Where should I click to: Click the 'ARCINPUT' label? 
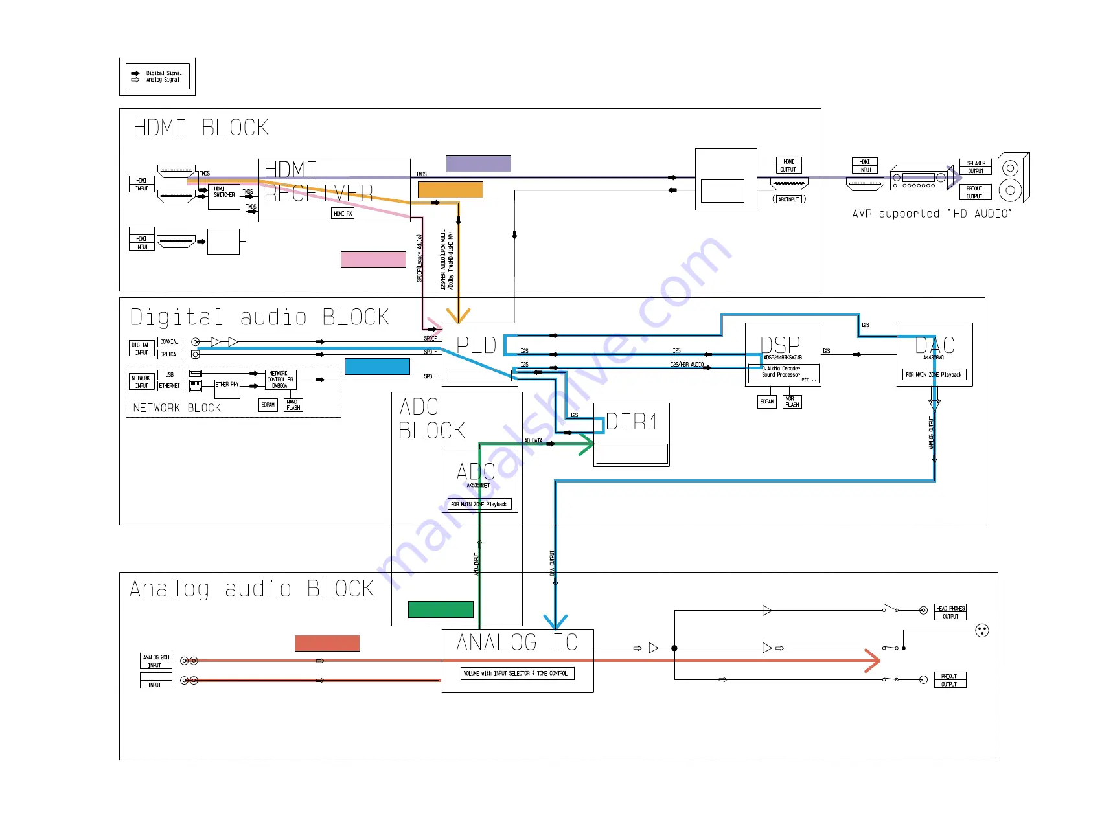[789, 199]
